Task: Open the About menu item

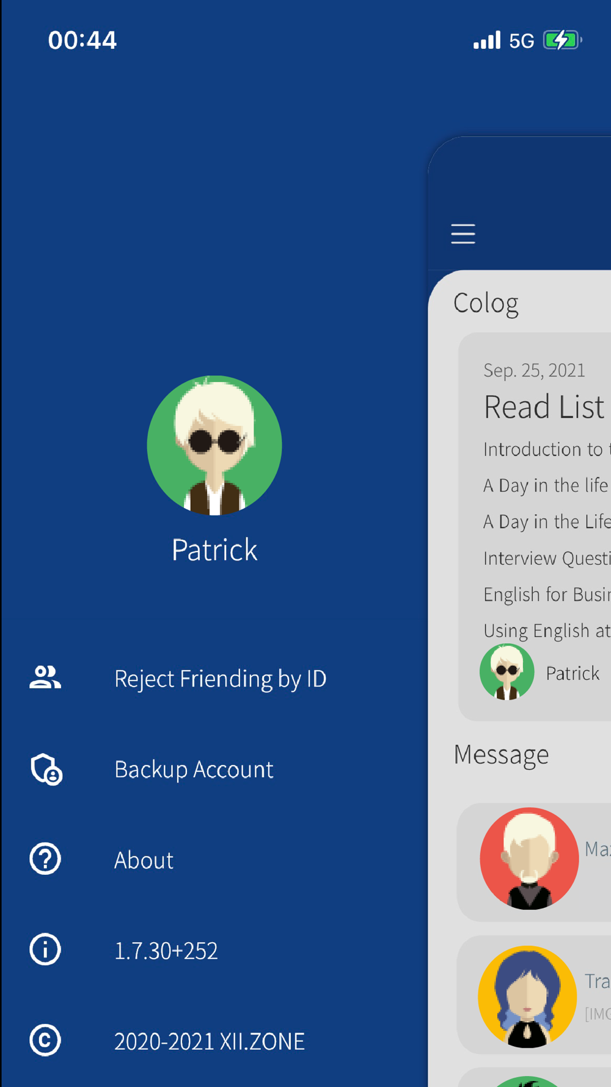Action: coord(144,860)
